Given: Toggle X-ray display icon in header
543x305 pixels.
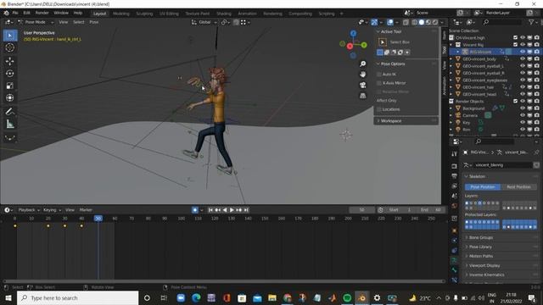Looking at the screenshot, I should tap(406, 22).
